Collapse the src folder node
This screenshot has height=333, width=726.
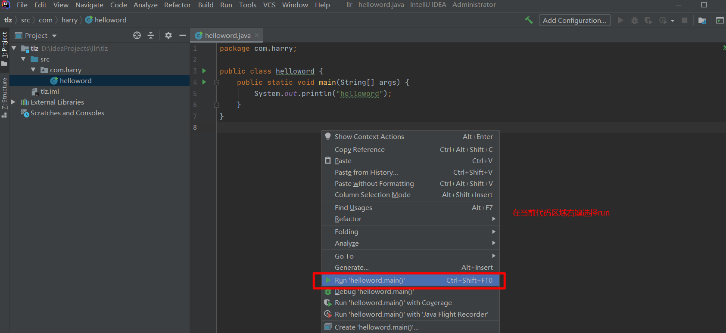click(24, 59)
